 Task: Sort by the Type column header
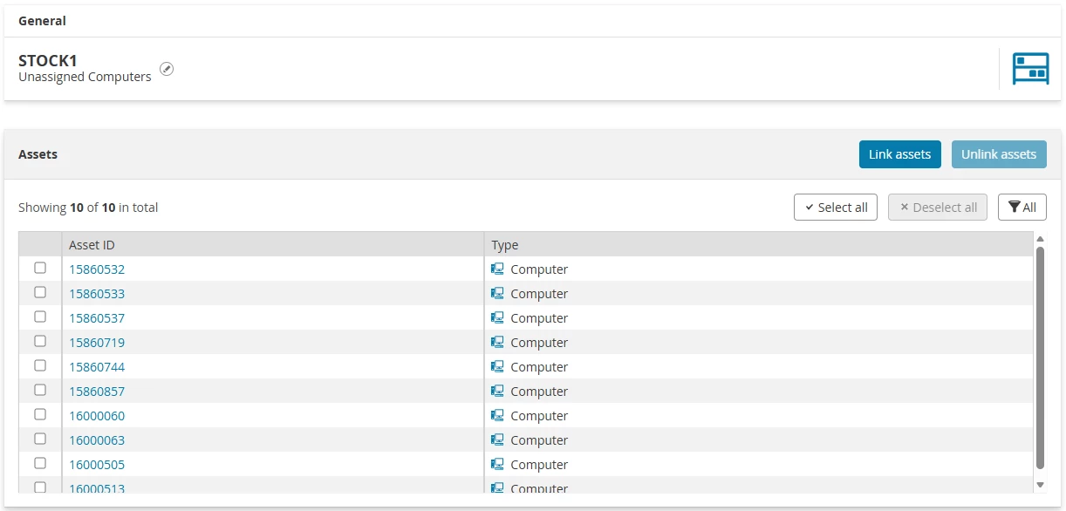pyautogui.click(x=759, y=244)
